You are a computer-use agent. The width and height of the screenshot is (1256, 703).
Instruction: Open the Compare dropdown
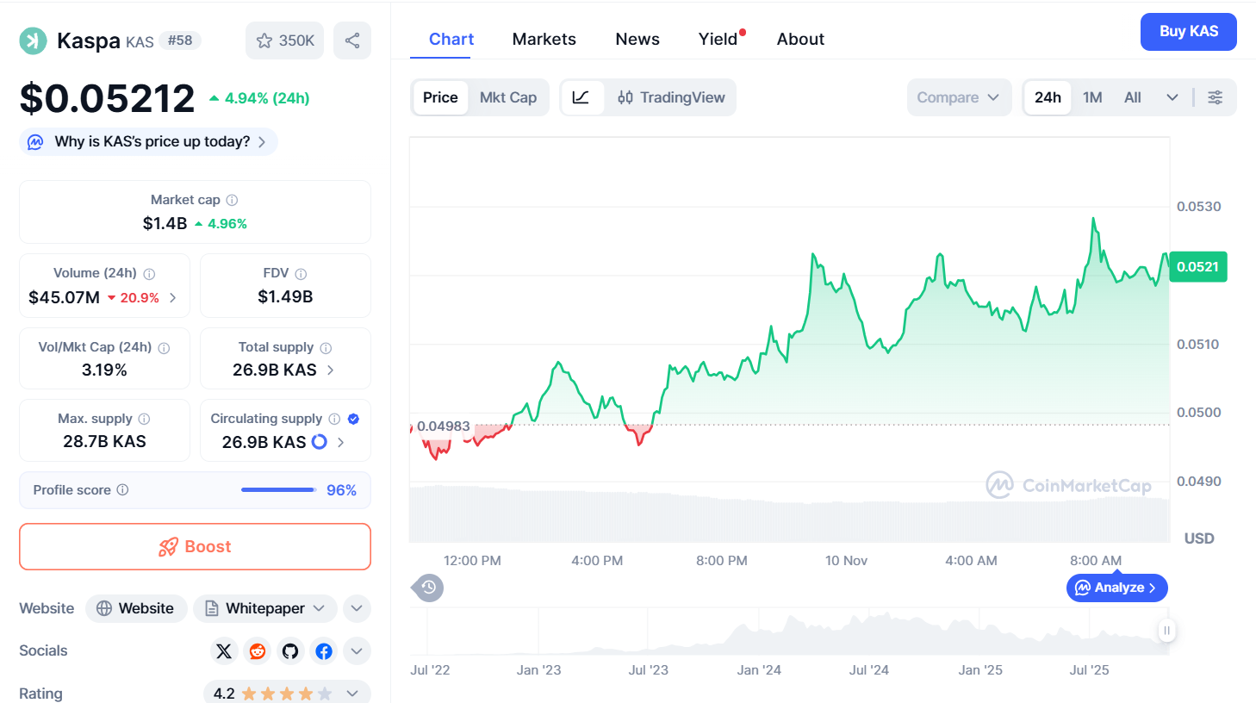(x=958, y=97)
